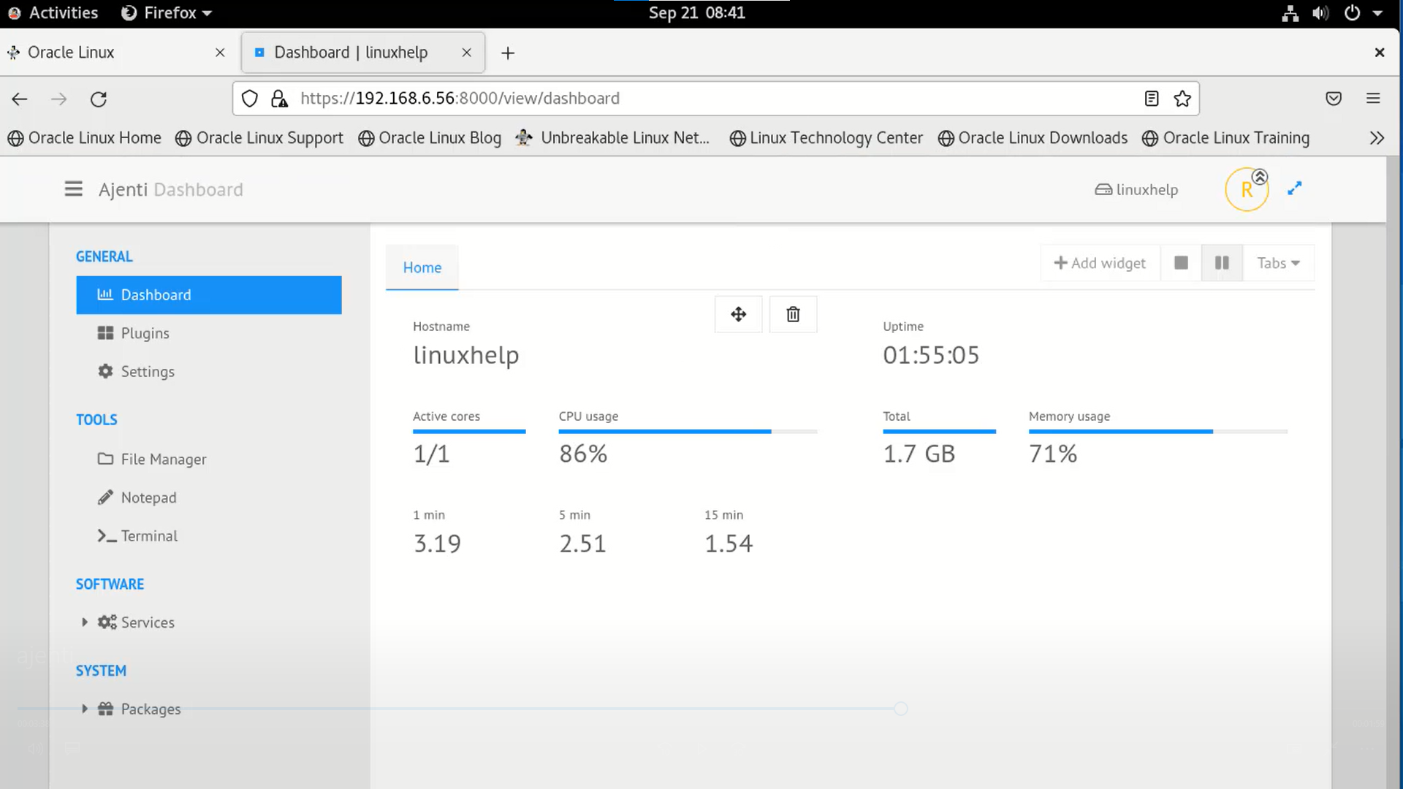Open Oracle Linux Home bookmark
The height and width of the screenshot is (789, 1403).
[85, 138]
